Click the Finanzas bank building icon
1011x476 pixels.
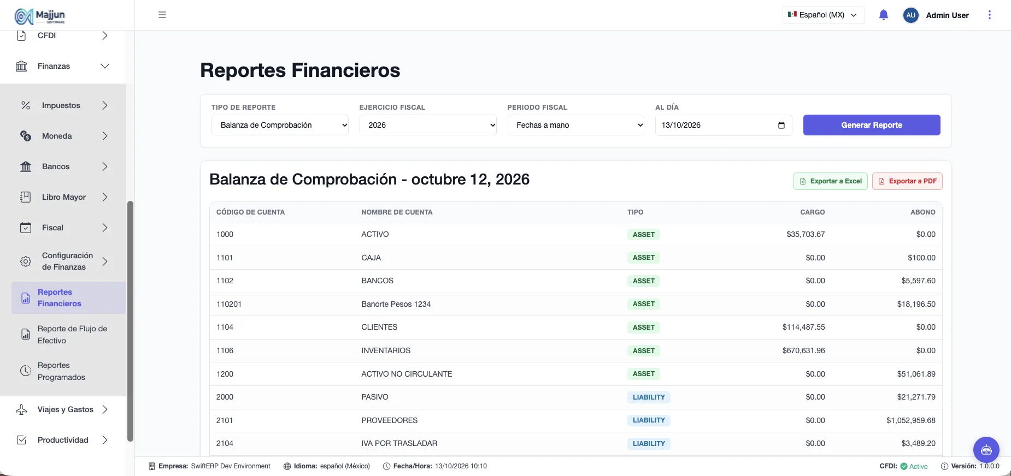tap(21, 66)
